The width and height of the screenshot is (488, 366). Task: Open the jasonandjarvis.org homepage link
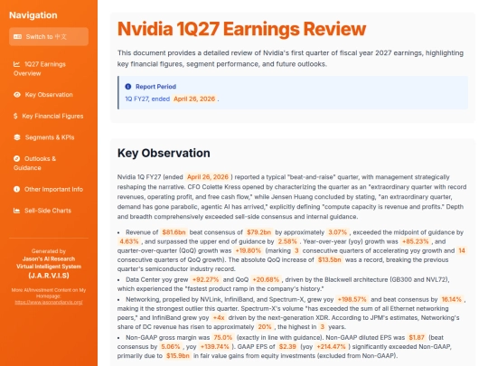pyautogui.click(x=49, y=302)
